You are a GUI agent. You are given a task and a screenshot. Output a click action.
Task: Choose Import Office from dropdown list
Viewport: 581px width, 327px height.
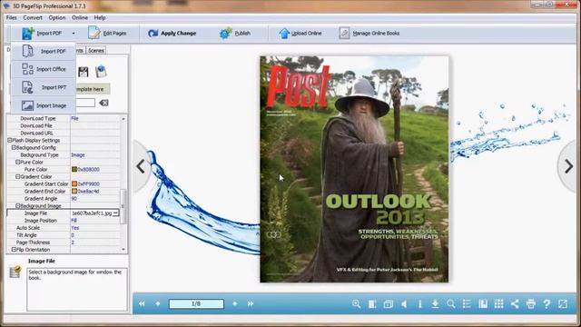pyautogui.click(x=44, y=69)
